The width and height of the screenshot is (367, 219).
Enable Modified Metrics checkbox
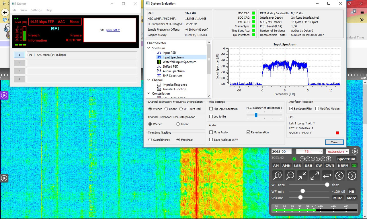click(x=317, y=108)
